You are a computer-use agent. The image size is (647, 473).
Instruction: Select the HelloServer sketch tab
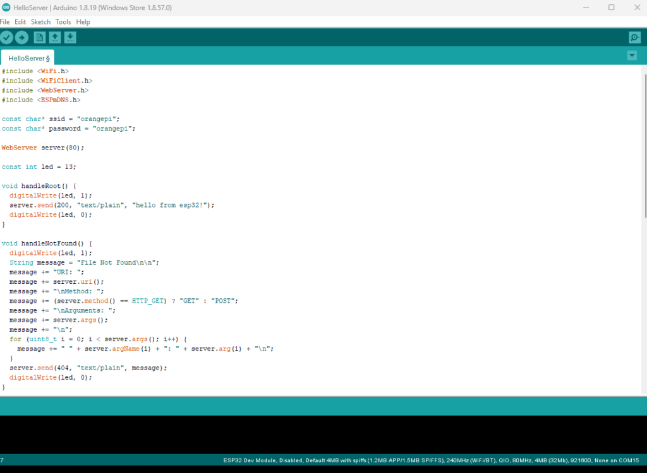coord(28,58)
